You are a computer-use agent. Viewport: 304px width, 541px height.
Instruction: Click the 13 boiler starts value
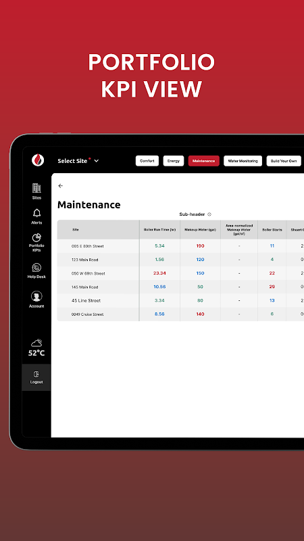[272, 300]
